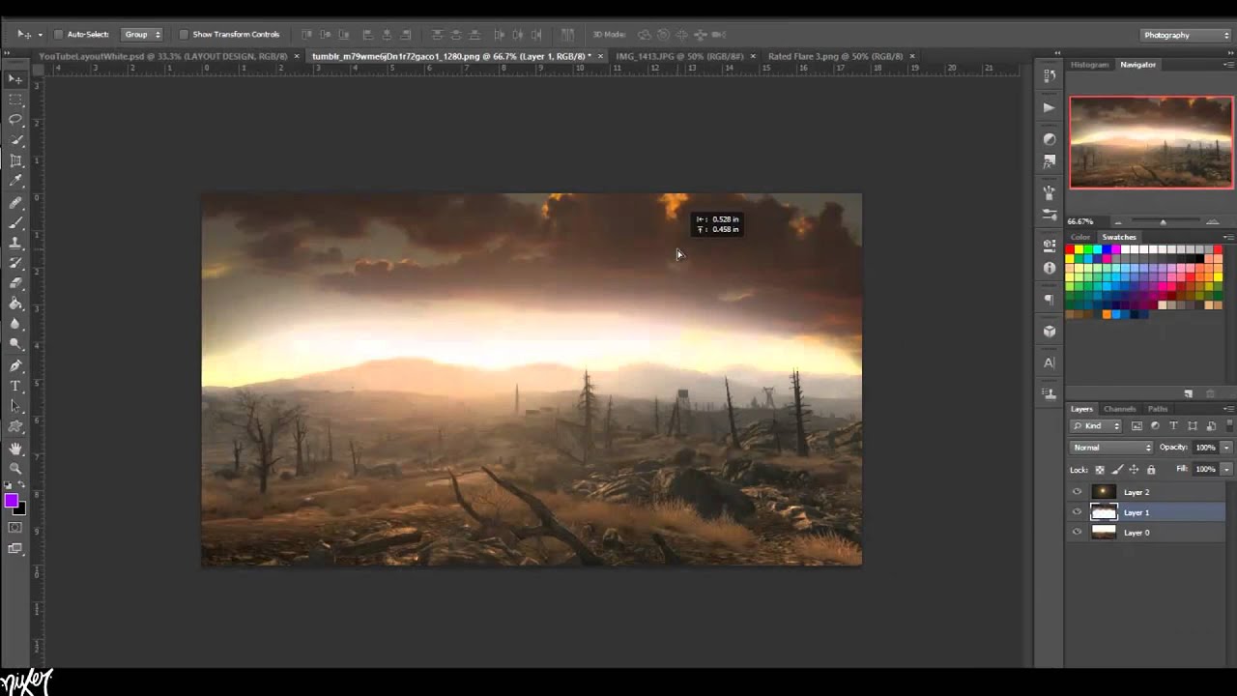Select the Brush tool

click(15, 223)
